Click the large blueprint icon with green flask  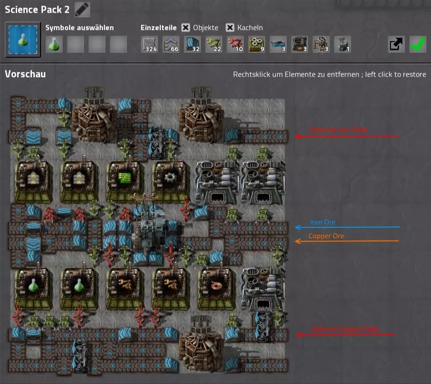click(x=23, y=40)
